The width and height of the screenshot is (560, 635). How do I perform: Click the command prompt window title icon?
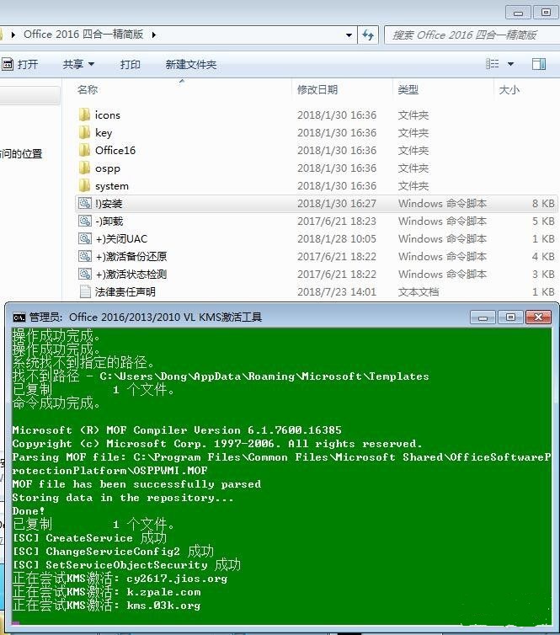(19, 317)
